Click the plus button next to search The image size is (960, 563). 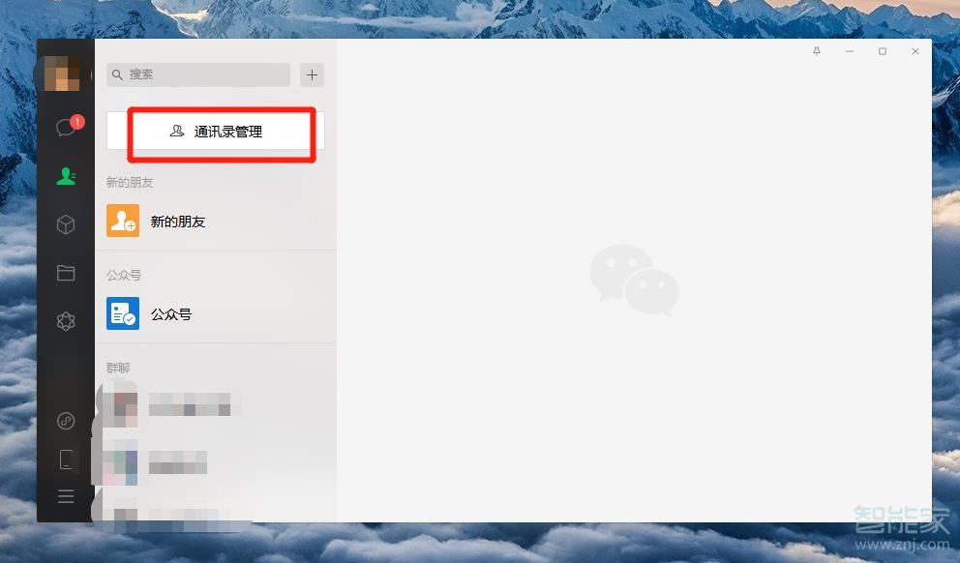point(313,74)
